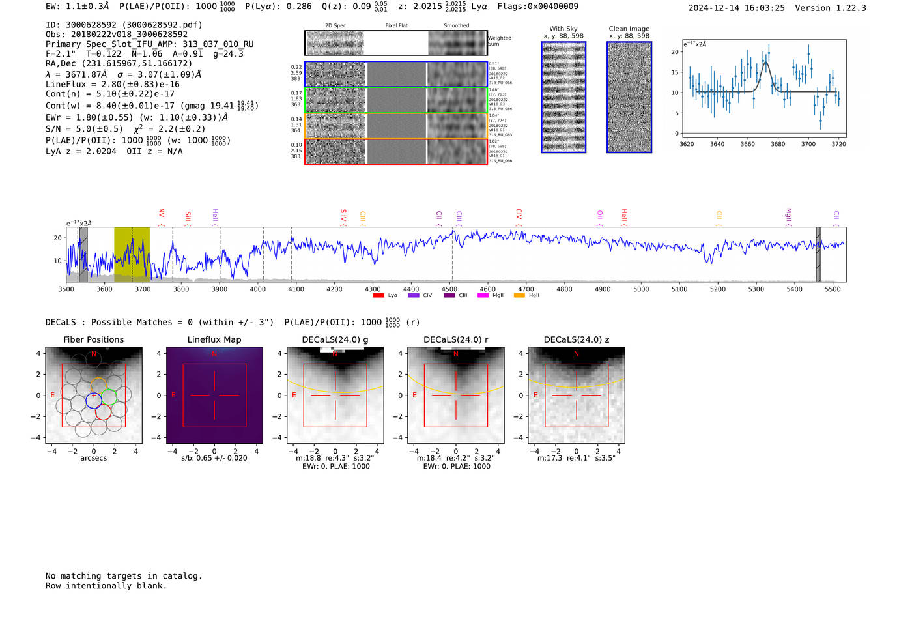Image resolution: width=912 pixels, height=621 pixels.
Task: Click the λ = 3671.87Å wavelength line
Action: tap(124, 74)
